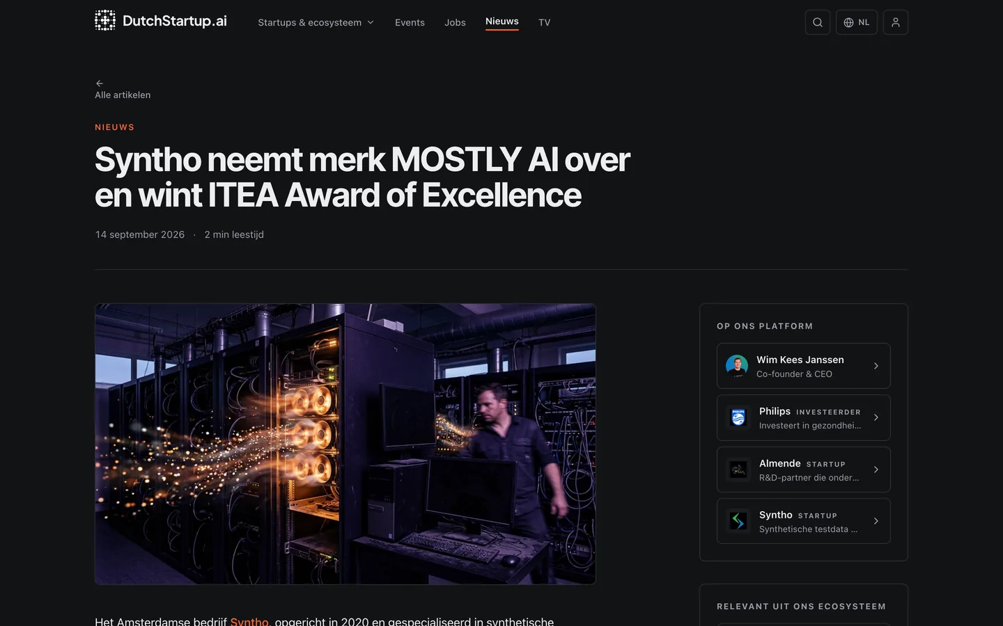Click the DutchStartup.ai logo icon

coord(105,21)
